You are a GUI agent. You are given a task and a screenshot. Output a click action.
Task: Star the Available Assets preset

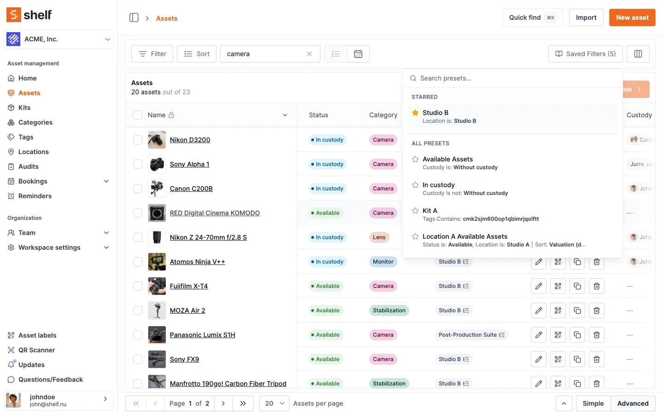click(415, 159)
